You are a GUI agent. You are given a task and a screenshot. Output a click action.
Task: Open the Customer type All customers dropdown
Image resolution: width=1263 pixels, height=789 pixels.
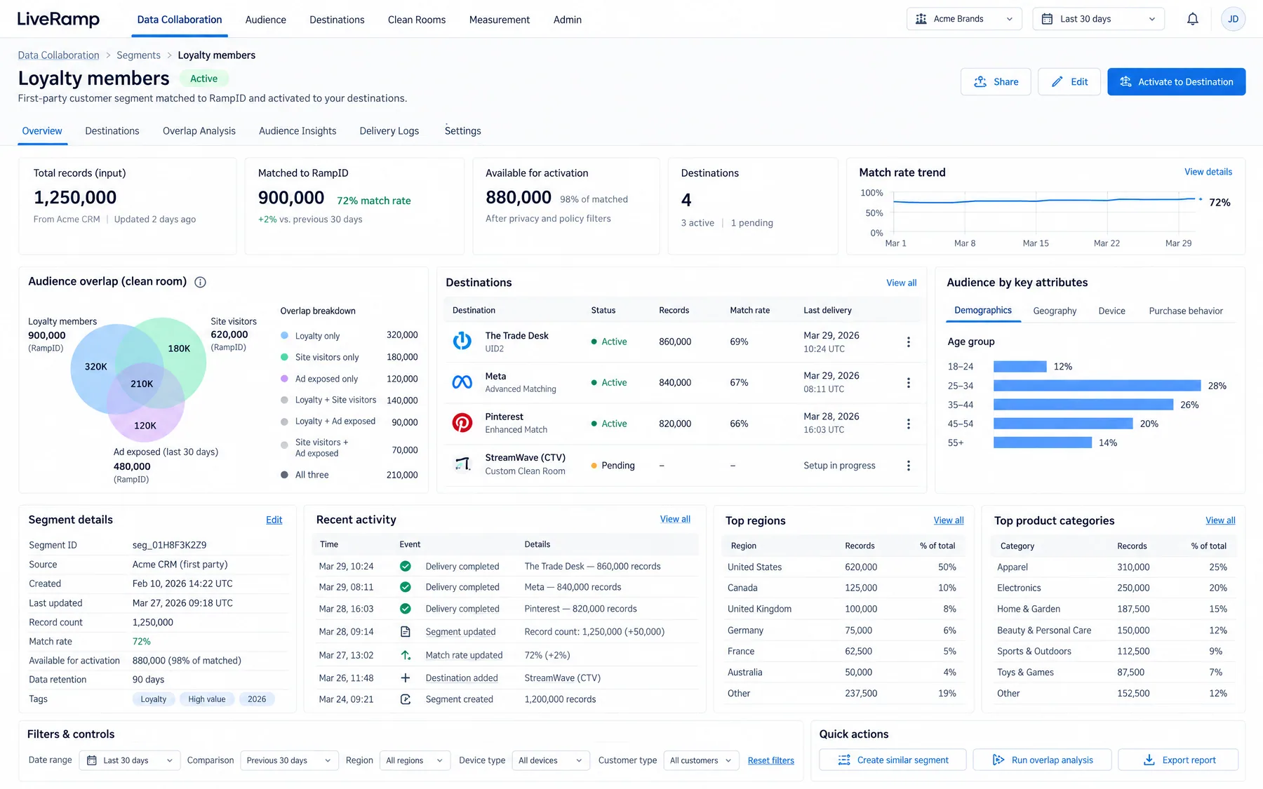click(701, 760)
